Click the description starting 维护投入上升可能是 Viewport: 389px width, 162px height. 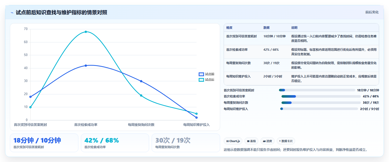[334, 78]
